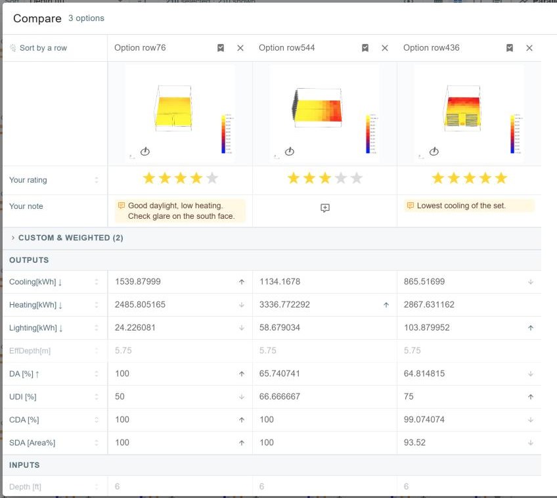The height and width of the screenshot is (498, 557).
Task: Edit the 'Lowest cooling of the set' note
Action: tap(469, 206)
